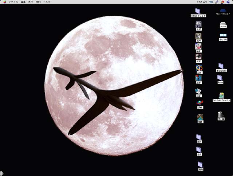Select the Rama folder icon
The image size is (233, 176).
[x=220, y=78]
